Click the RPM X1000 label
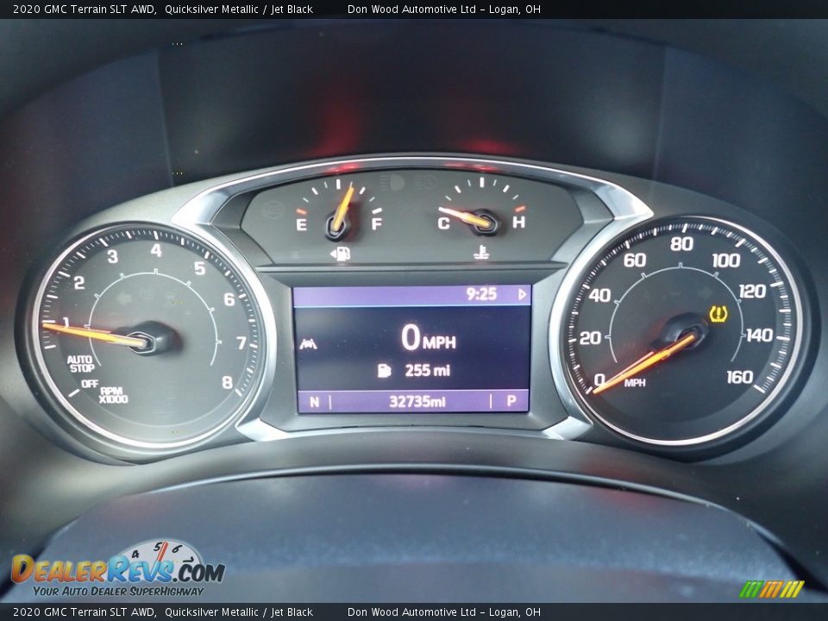Image resolution: width=828 pixels, height=621 pixels. point(113,395)
